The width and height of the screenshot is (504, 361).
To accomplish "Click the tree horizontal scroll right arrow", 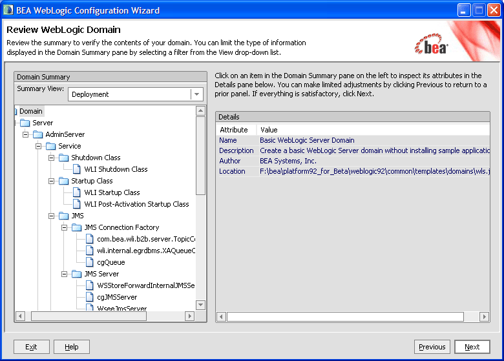I will (x=189, y=316).
